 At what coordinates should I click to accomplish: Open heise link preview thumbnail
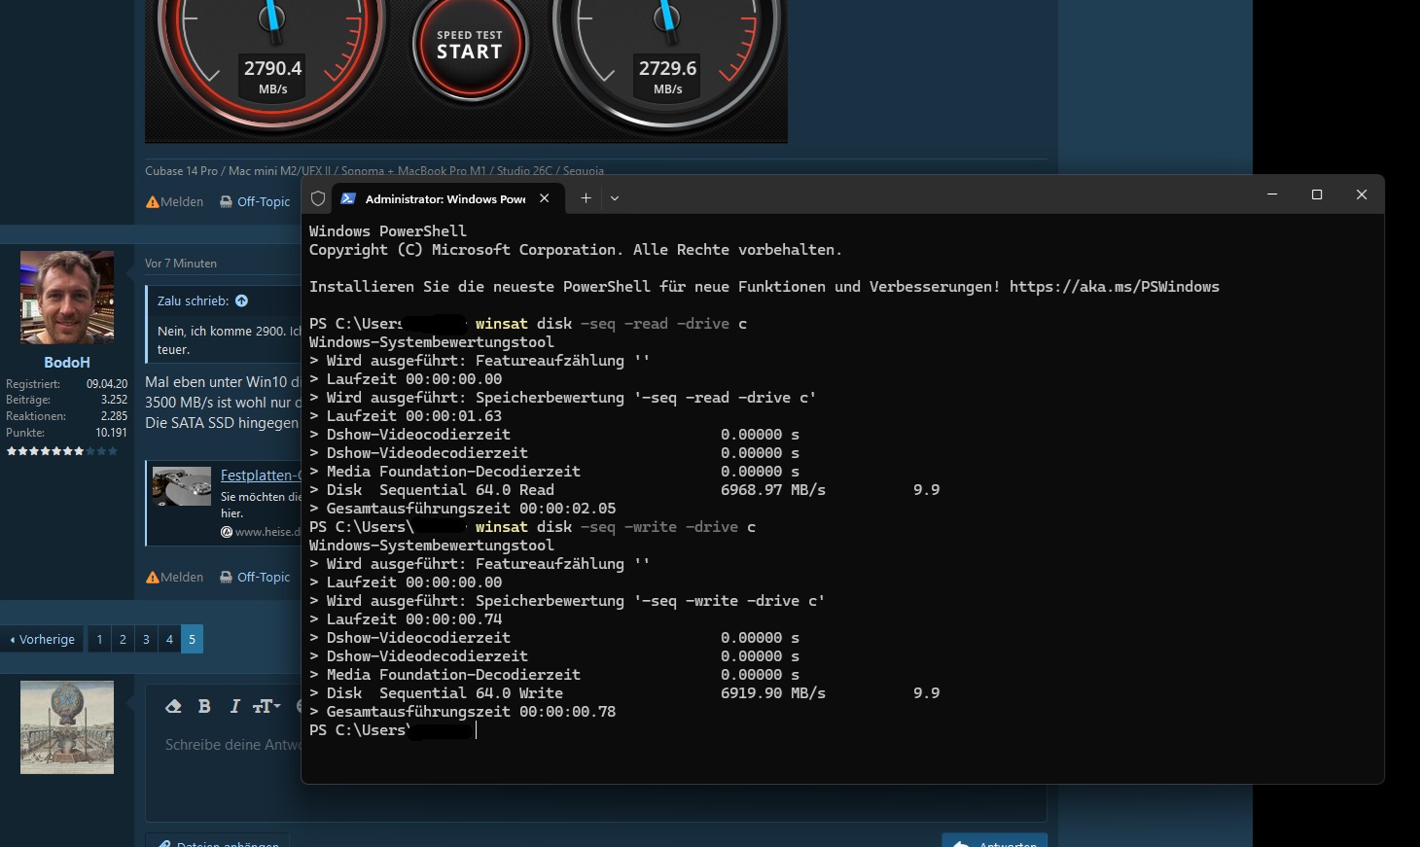coord(182,486)
